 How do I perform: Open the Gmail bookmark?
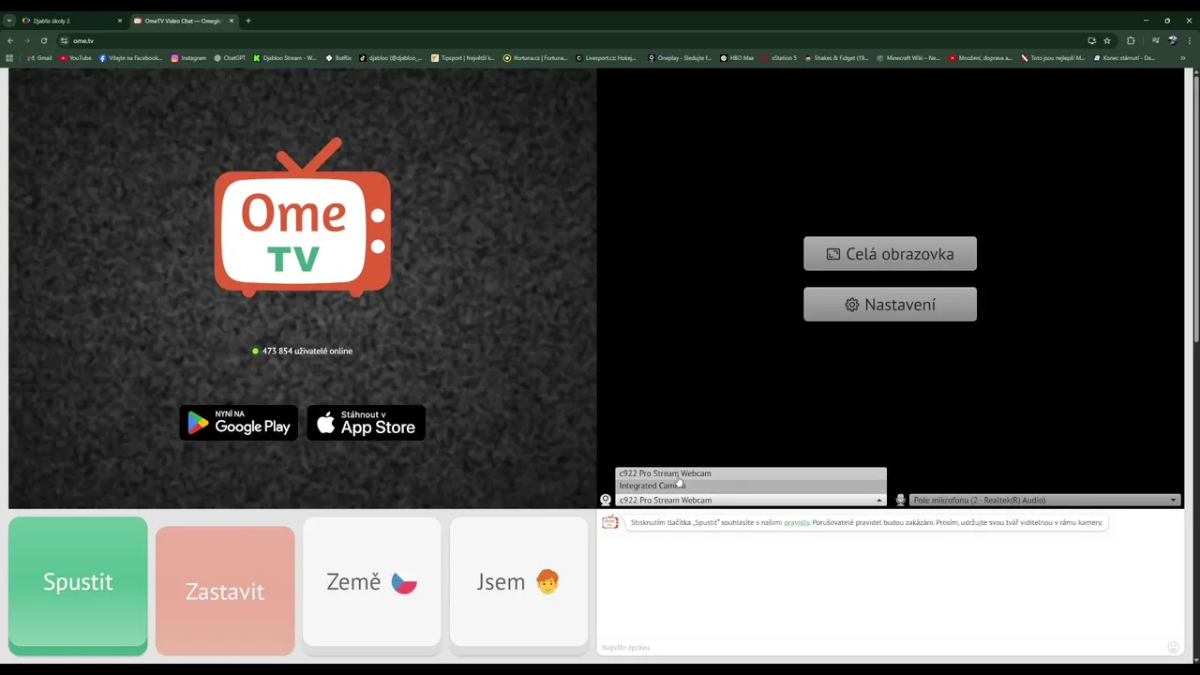click(40, 58)
